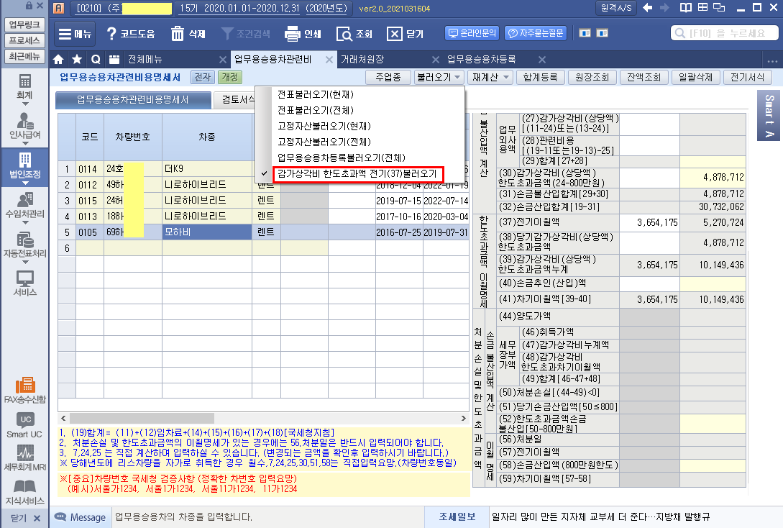Viewport: 783px width, 528px height.
Task: Click the 일괄삭제 button
Action: point(695,77)
